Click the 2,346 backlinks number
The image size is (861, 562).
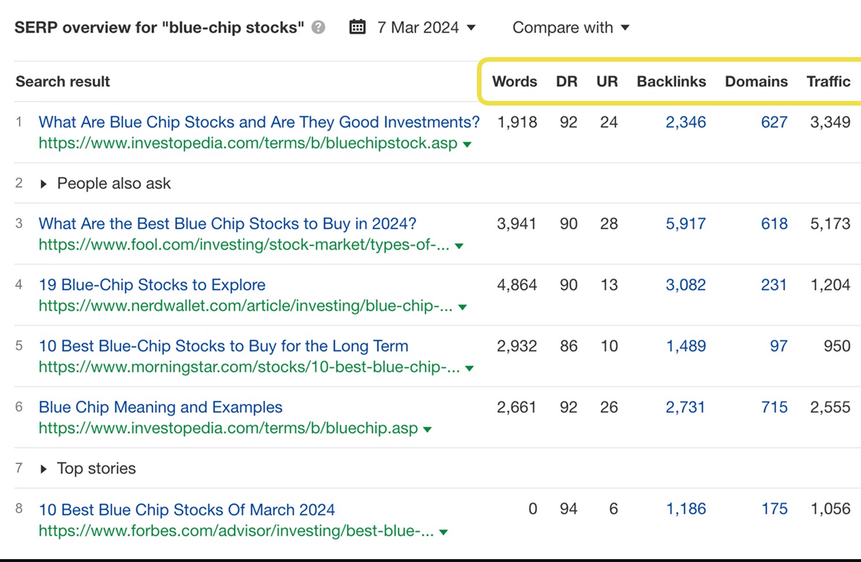[x=686, y=122]
